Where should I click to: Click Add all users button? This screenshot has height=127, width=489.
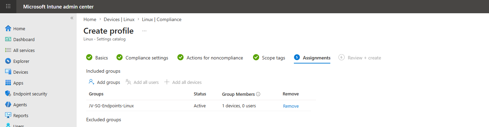(142, 82)
